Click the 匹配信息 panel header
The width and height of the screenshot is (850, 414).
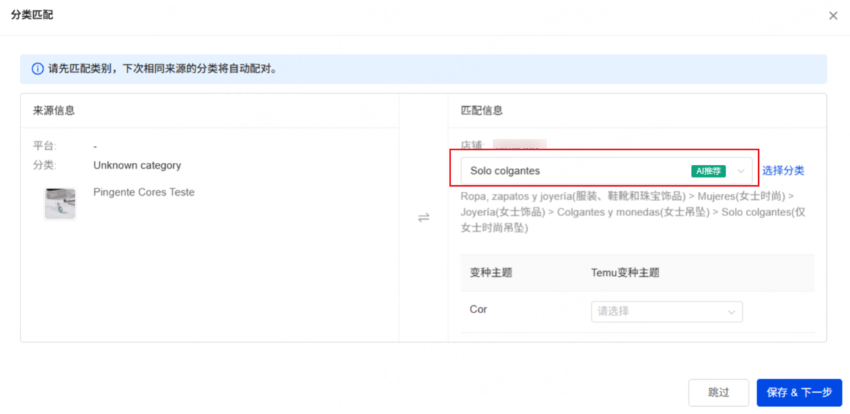(x=481, y=111)
